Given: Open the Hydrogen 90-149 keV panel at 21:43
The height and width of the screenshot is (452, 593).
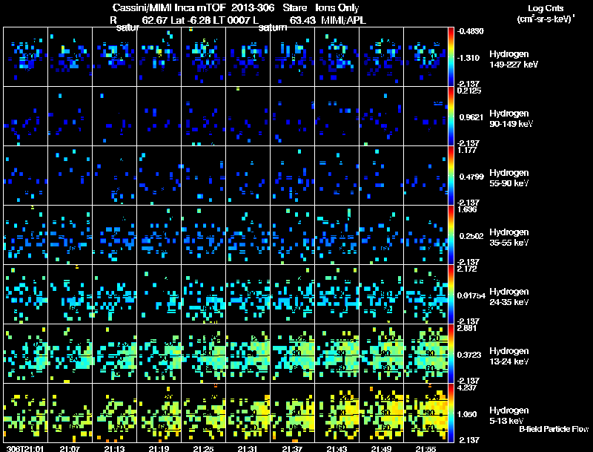Looking at the screenshot, I should [x=337, y=117].
